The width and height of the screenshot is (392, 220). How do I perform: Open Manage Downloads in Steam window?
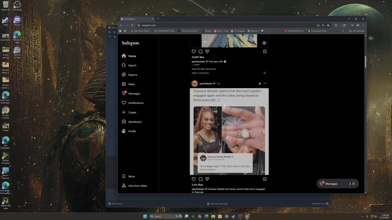(x=217, y=204)
